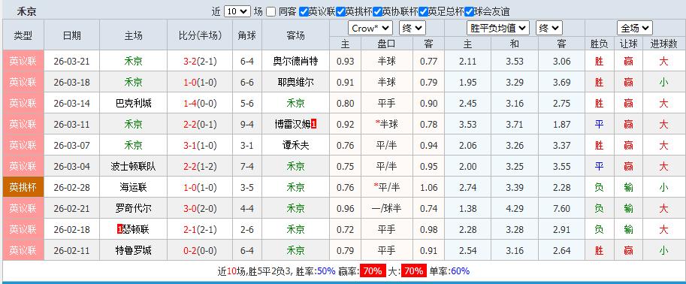Open 罗奇代尔 team link
686x284 pixels.
pyautogui.click(x=134, y=208)
